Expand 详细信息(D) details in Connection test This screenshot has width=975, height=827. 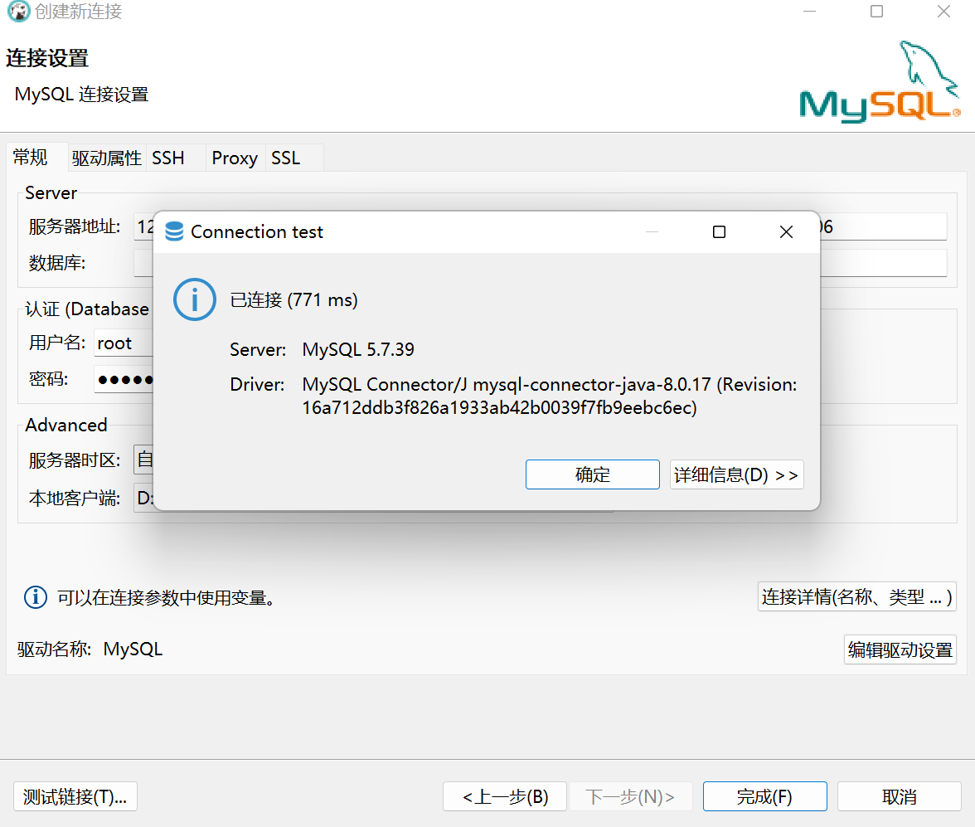(736, 474)
